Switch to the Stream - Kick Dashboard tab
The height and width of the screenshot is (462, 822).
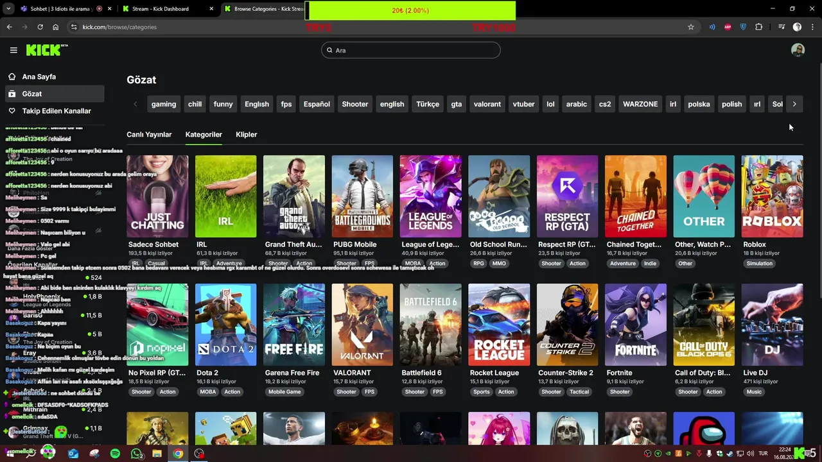click(x=166, y=9)
